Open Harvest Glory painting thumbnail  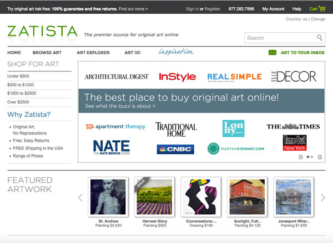[x=154, y=197]
